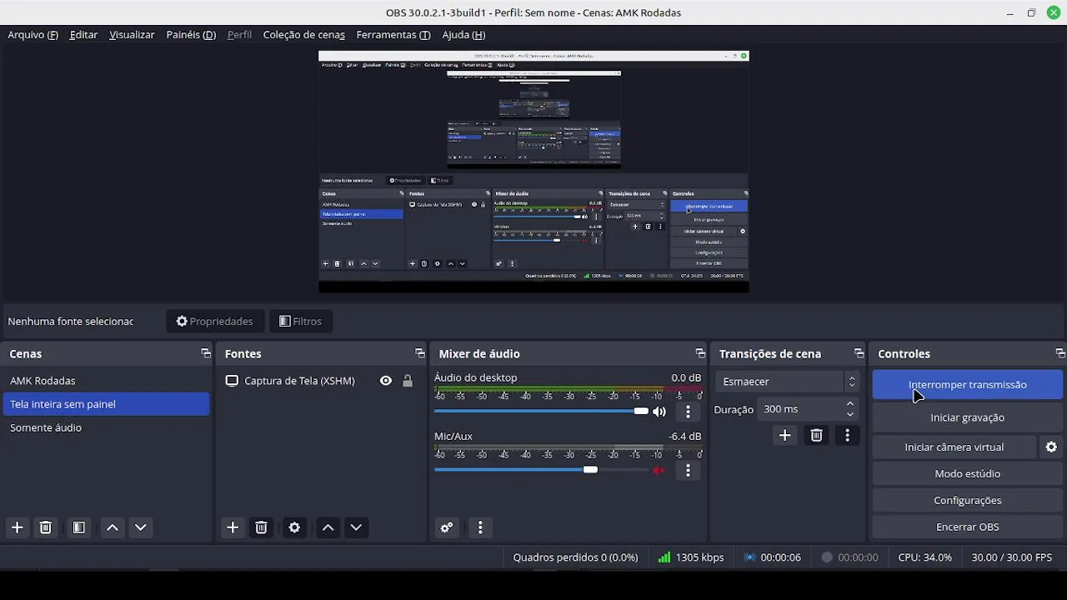Open Mic/Aux options three-dot menu
This screenshot has width=1067, height=600.
click(x=688, y=471)
